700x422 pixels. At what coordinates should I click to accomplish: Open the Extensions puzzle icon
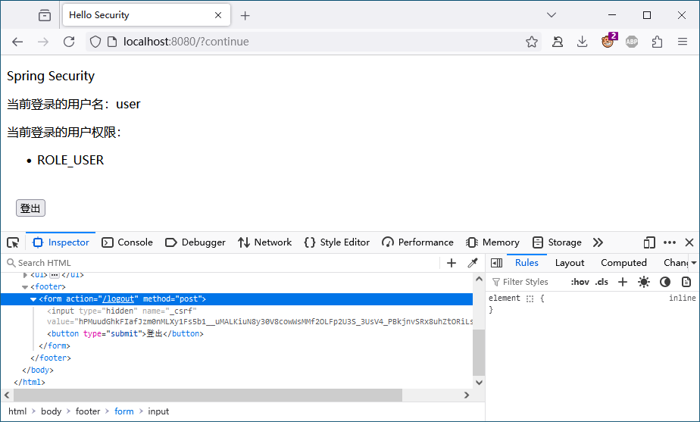657,42
